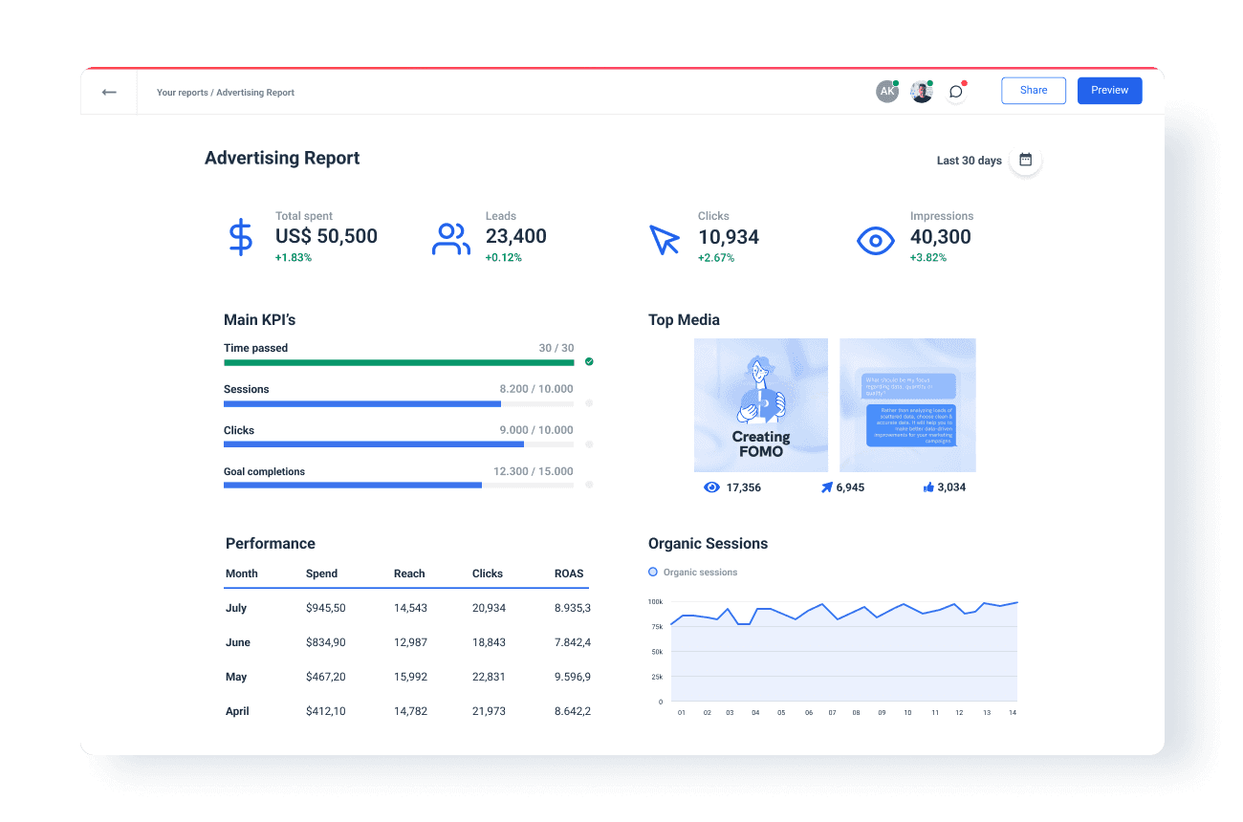1243x822 pixels.
Task: Select the Leads people icon
Action: (x=450, y=237)
